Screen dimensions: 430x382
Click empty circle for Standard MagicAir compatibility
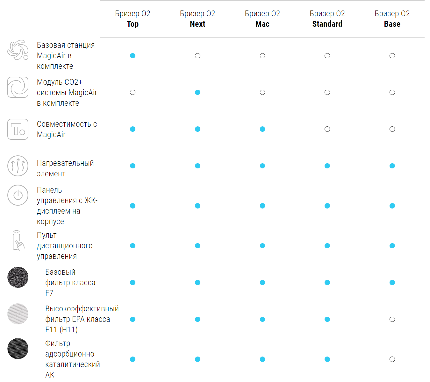327,129
